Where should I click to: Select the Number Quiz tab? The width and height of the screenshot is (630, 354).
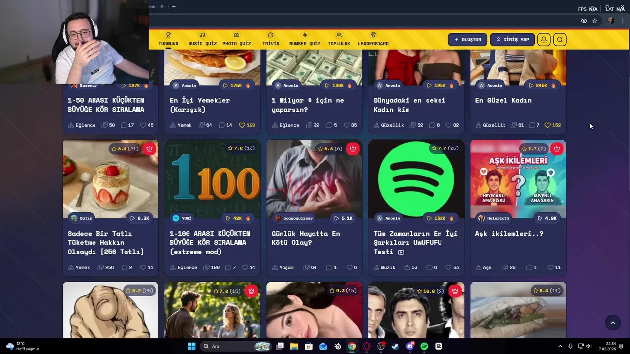tap(305, 39)
